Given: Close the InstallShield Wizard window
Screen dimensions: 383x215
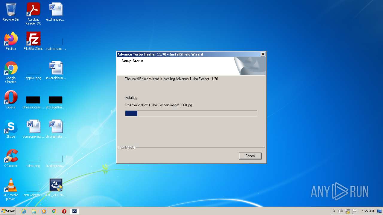Looking at the screenshot, I should click(263, 54).
